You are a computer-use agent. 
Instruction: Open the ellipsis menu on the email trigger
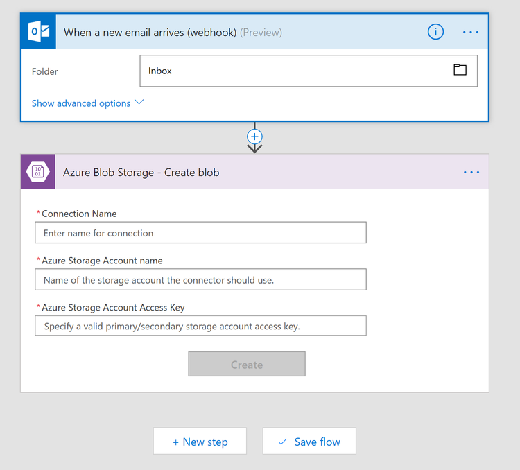point(471,32)
